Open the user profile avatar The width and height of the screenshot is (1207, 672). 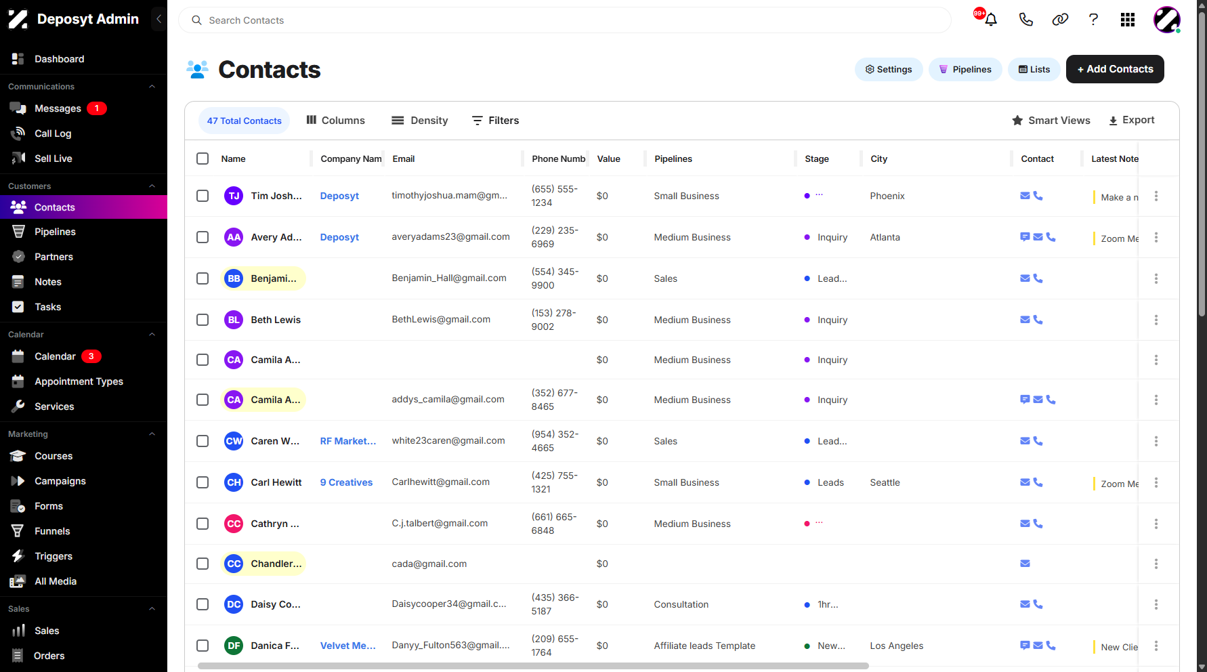pos(1167,20)
